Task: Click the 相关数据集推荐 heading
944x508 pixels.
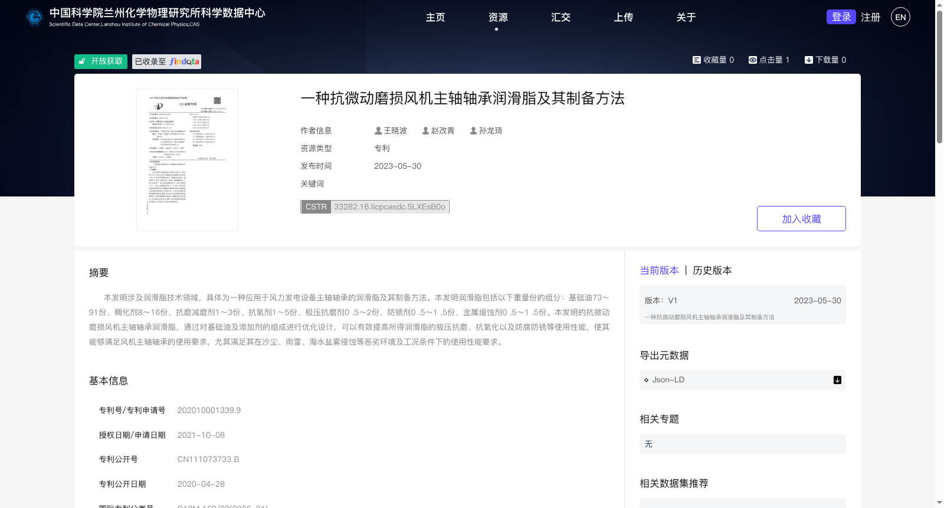Action: (674, 483)
